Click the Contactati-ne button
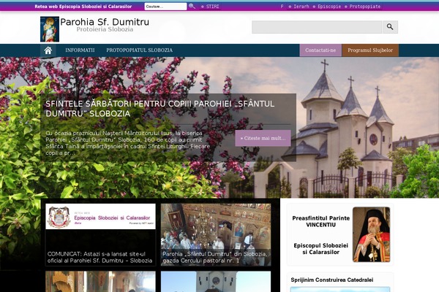 coord(320,50)
